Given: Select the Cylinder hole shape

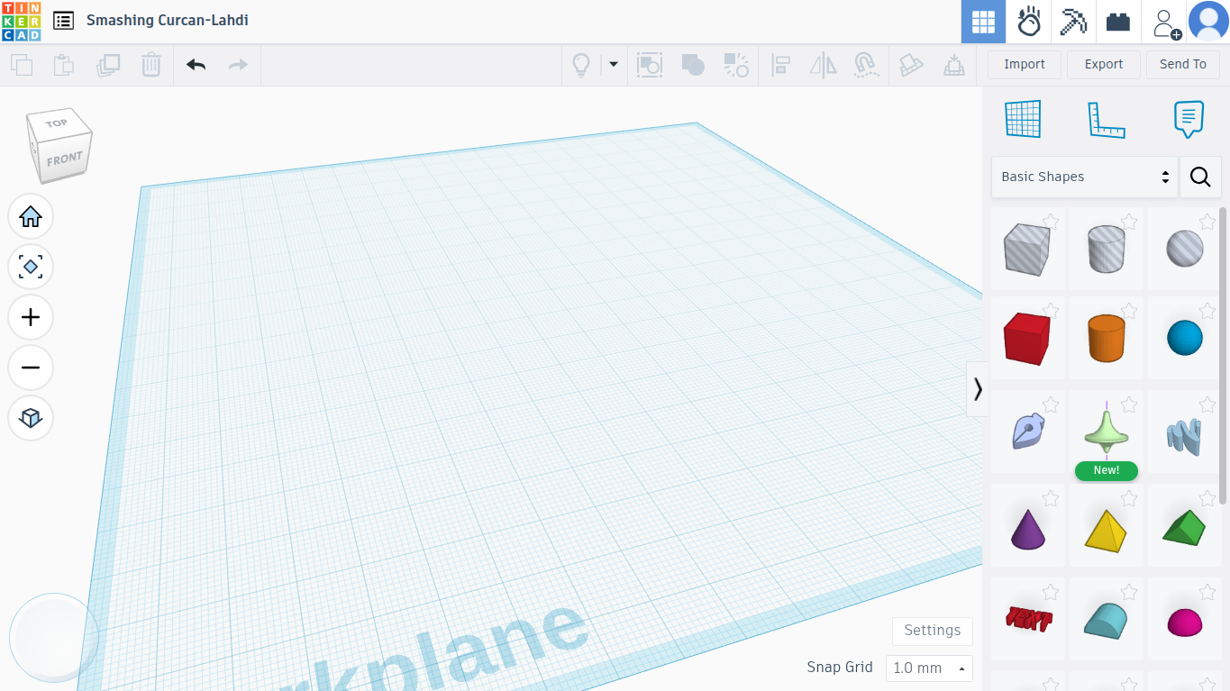Looking at the screenshot, I should [1107, 250].
